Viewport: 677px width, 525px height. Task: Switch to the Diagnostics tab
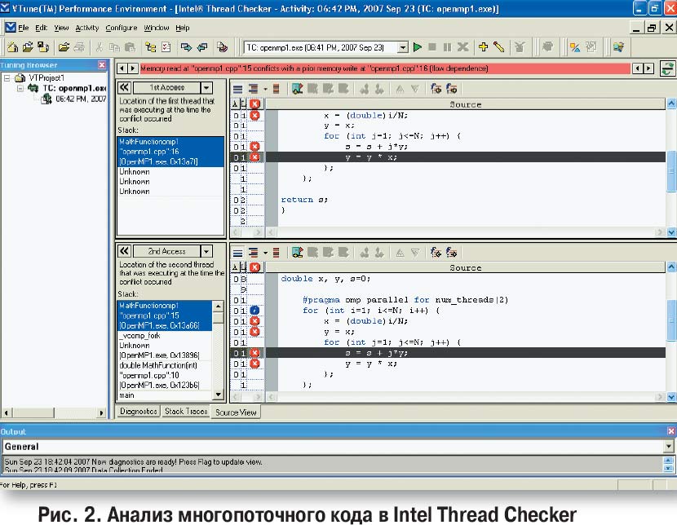(138, 412)
